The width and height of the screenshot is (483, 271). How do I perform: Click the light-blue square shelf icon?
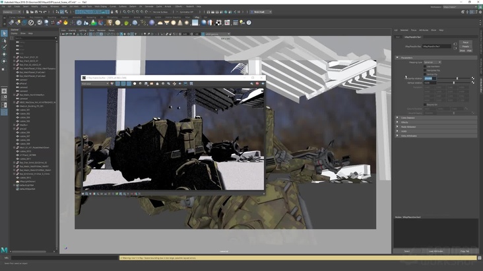195,23
